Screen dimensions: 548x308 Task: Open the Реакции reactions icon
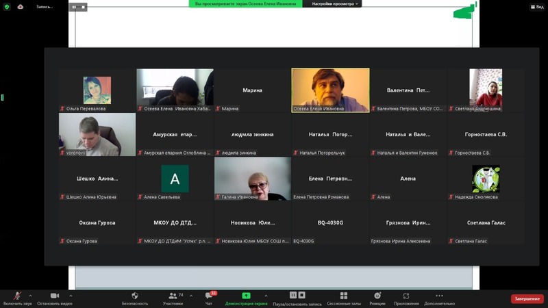point(377,298)
